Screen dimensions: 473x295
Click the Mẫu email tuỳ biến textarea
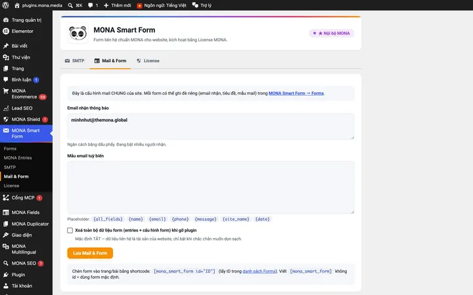211,187
